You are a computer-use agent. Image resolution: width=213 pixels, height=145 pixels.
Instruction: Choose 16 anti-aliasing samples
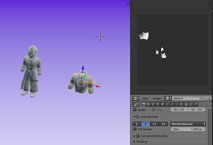point(164,124)
